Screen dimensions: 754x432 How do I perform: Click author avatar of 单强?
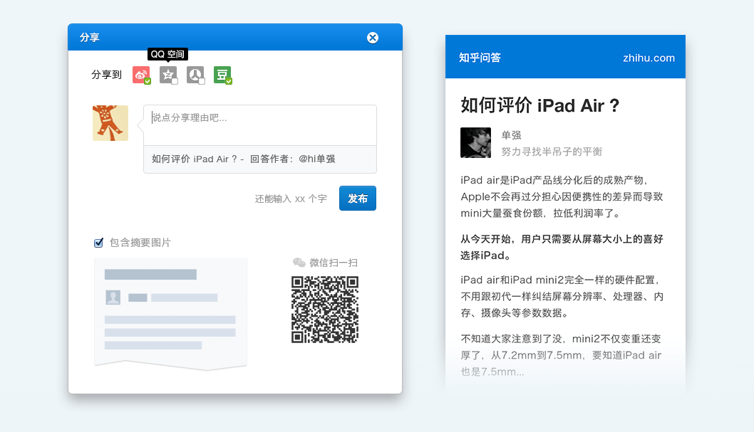pyautogui.click(x=475, y=142)
